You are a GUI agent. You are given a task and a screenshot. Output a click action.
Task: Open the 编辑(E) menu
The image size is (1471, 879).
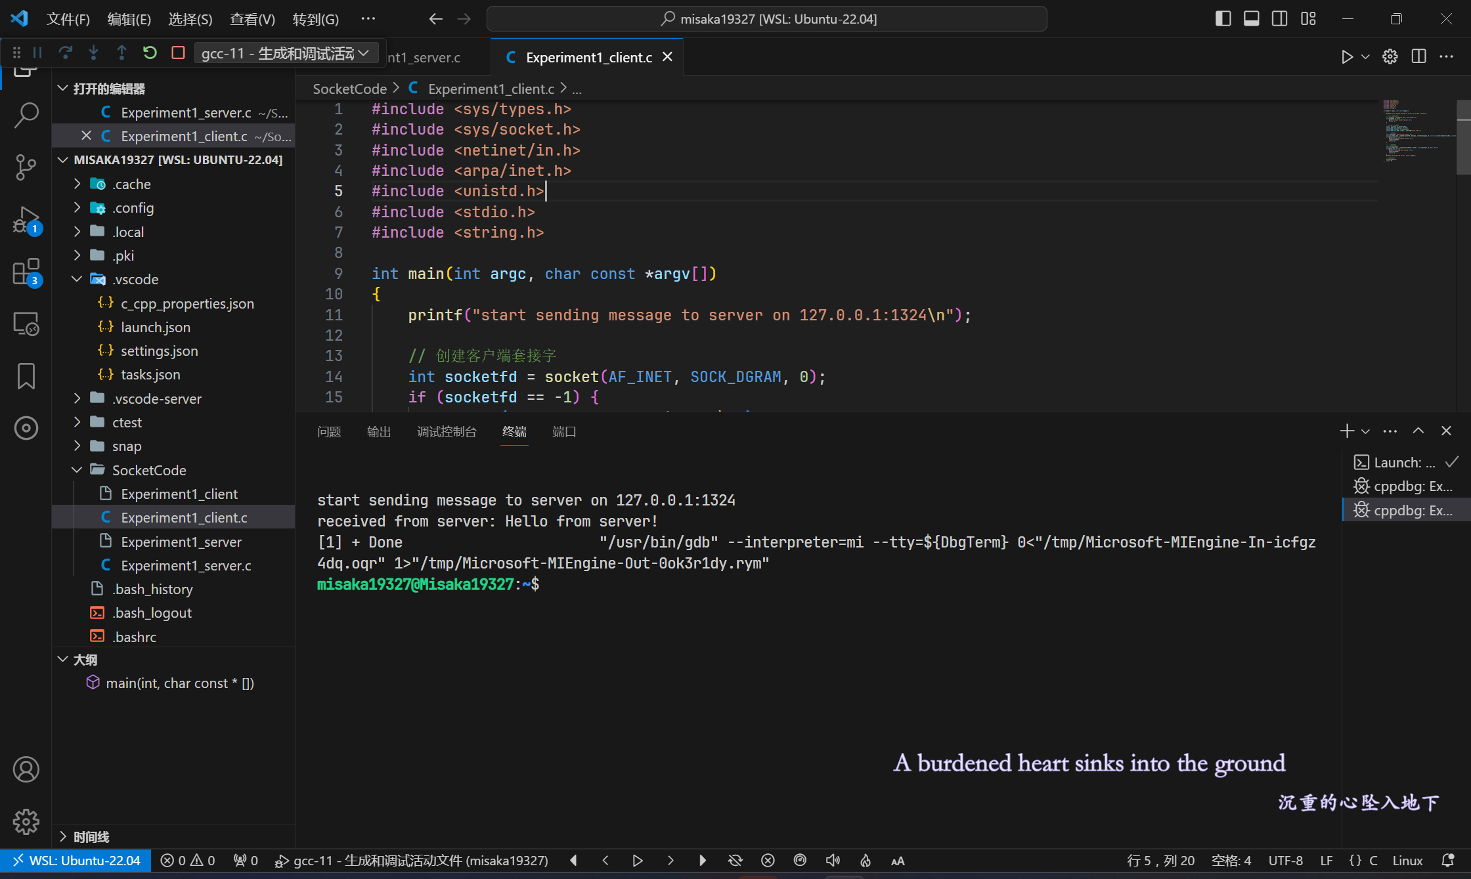pos(129,19)
